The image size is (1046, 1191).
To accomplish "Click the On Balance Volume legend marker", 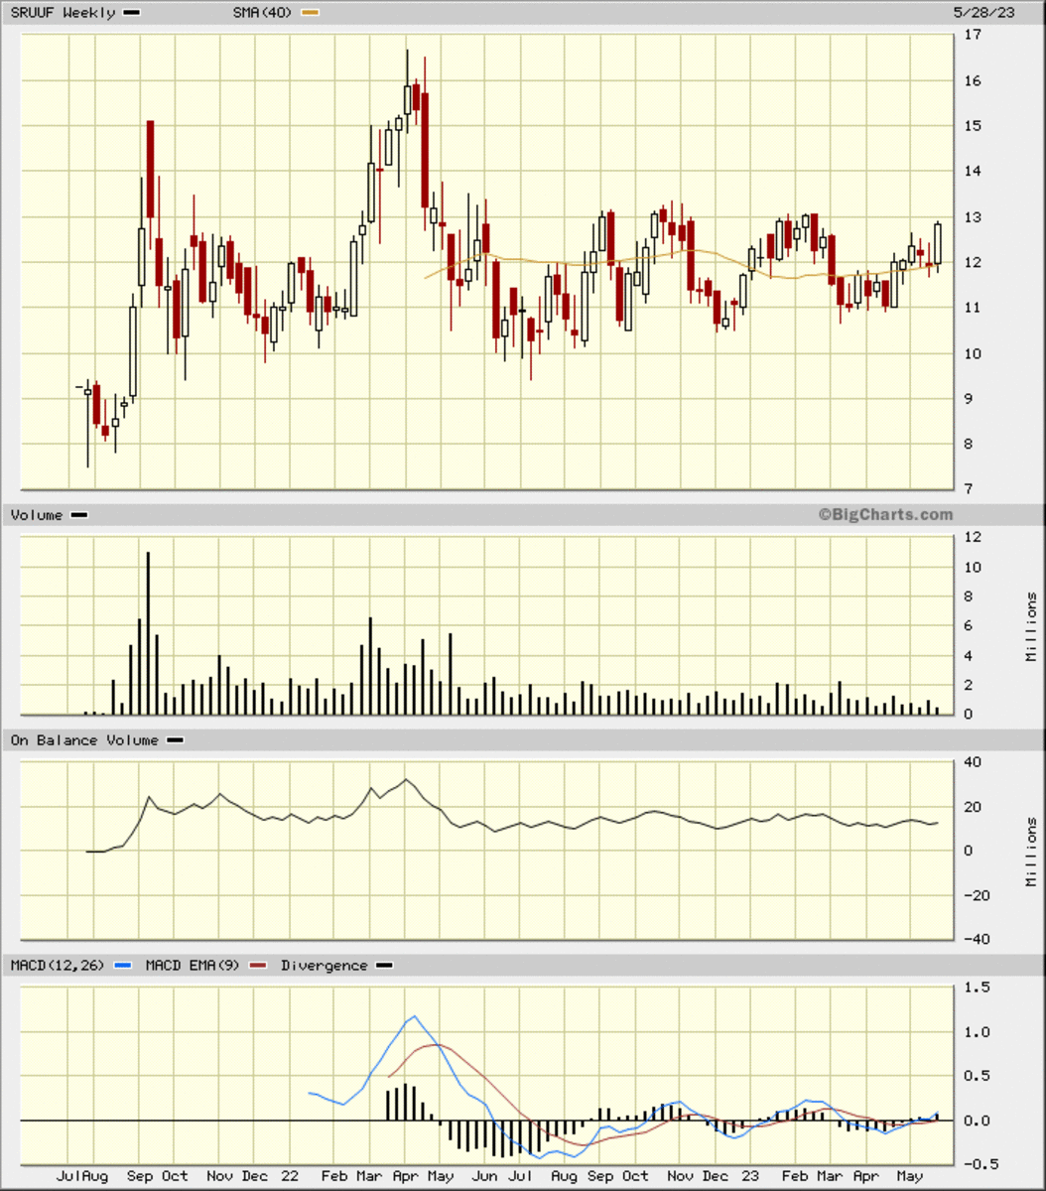I will 175,740.
